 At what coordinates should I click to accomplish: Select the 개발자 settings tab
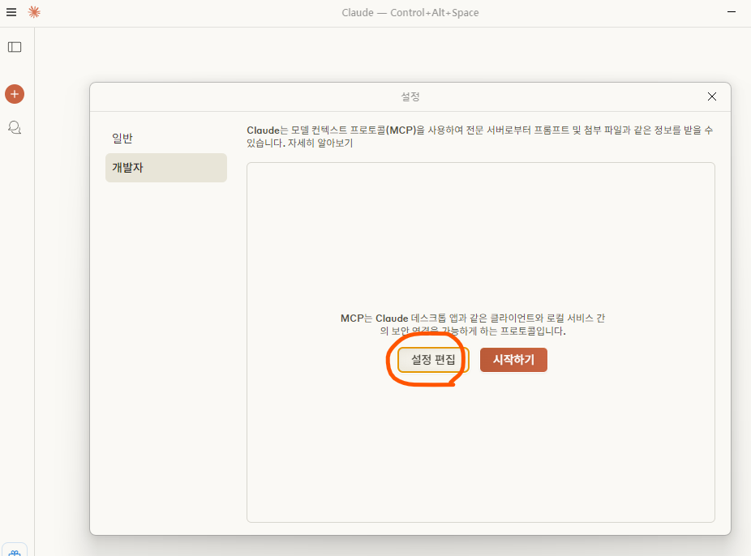coord(165,168)
